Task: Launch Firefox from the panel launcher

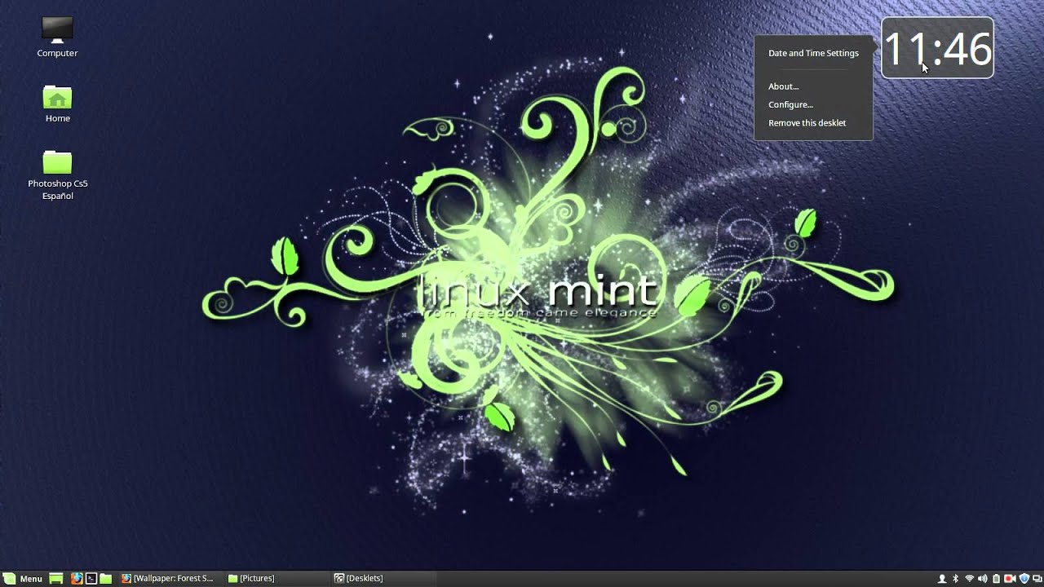Action: [x=77, y=579]
